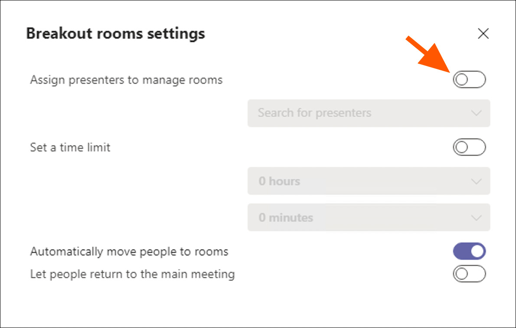Select the Automatically move people to rooms text

coord(129,252)
